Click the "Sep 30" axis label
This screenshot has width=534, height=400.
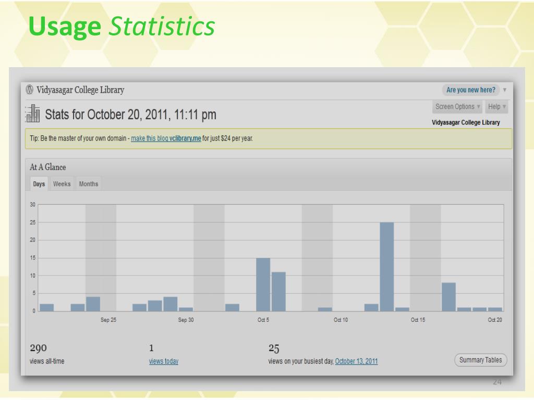(186, 320)
